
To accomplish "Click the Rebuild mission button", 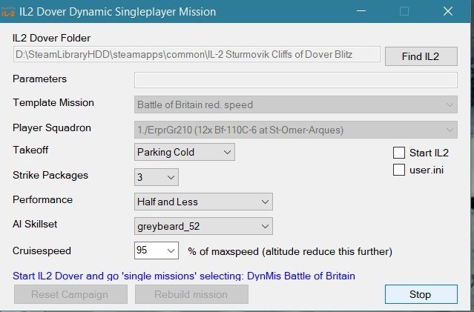I will pos(191,294).
